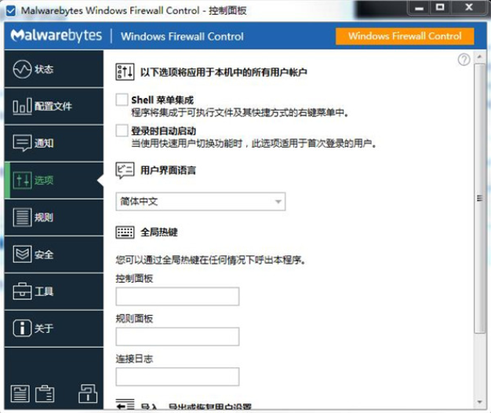Click the keyboard icon beside 全局热键
Screen dimensions: 491x413
(x=125, y=232)
